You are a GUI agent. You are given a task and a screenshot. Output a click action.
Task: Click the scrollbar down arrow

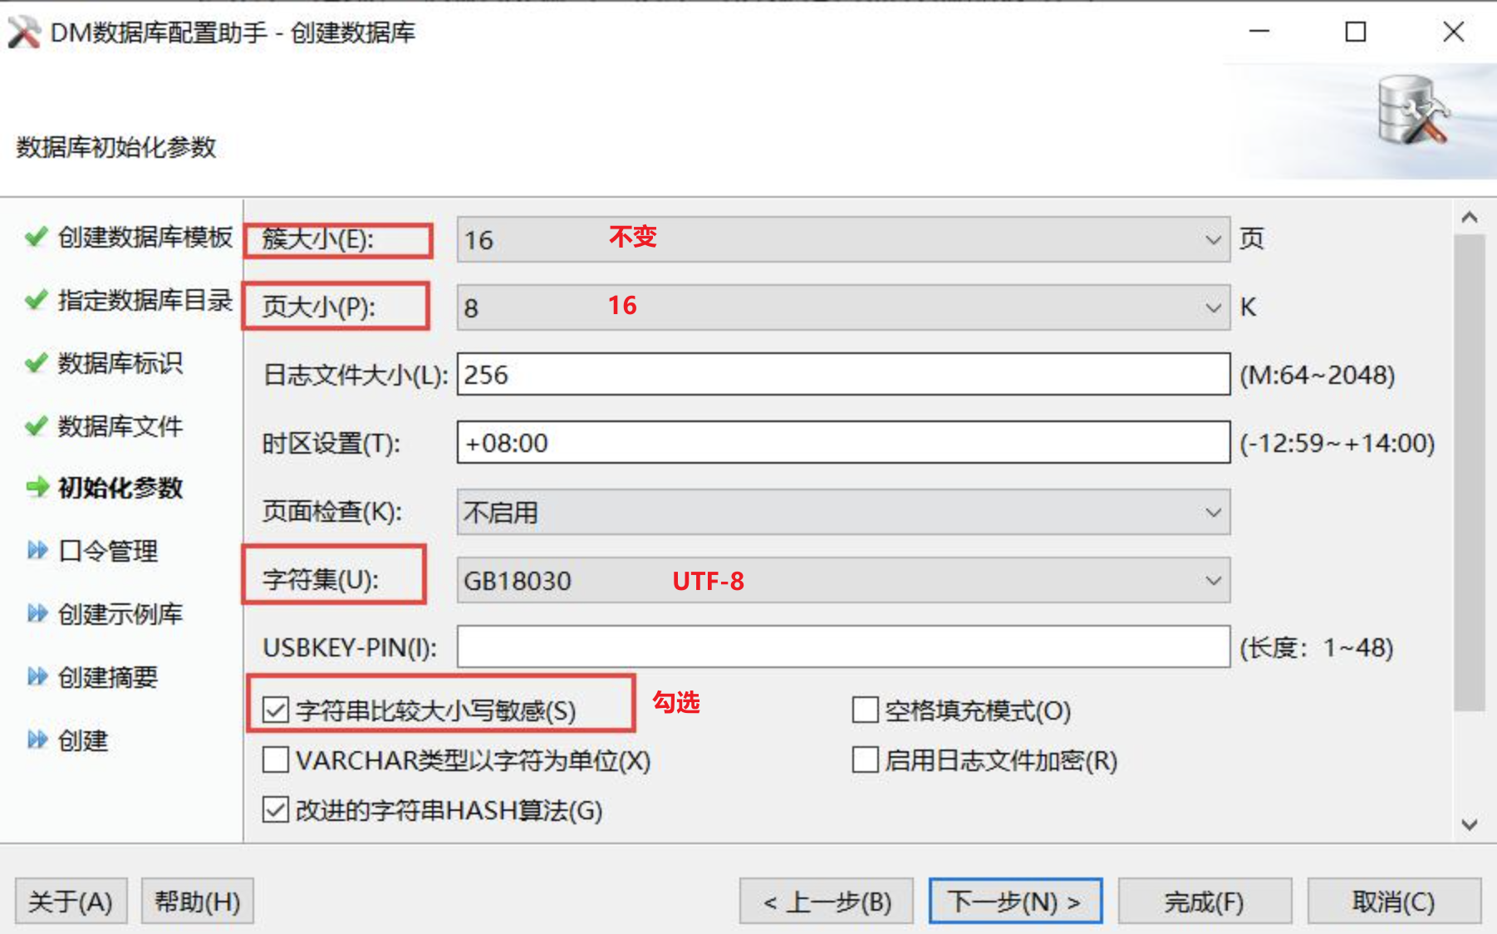pos(1470,824)
